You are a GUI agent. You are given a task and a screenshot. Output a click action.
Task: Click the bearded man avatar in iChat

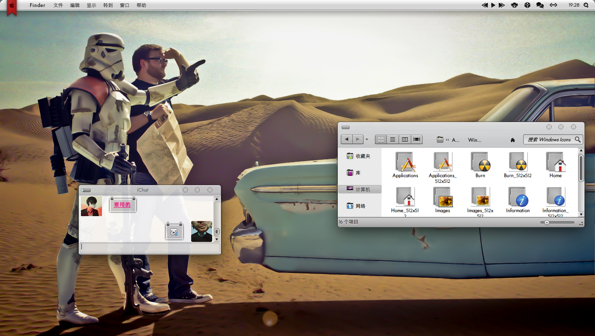(202, 231)
